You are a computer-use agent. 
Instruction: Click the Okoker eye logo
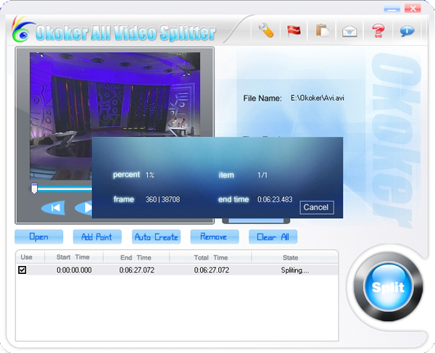(x=22, y=31)
